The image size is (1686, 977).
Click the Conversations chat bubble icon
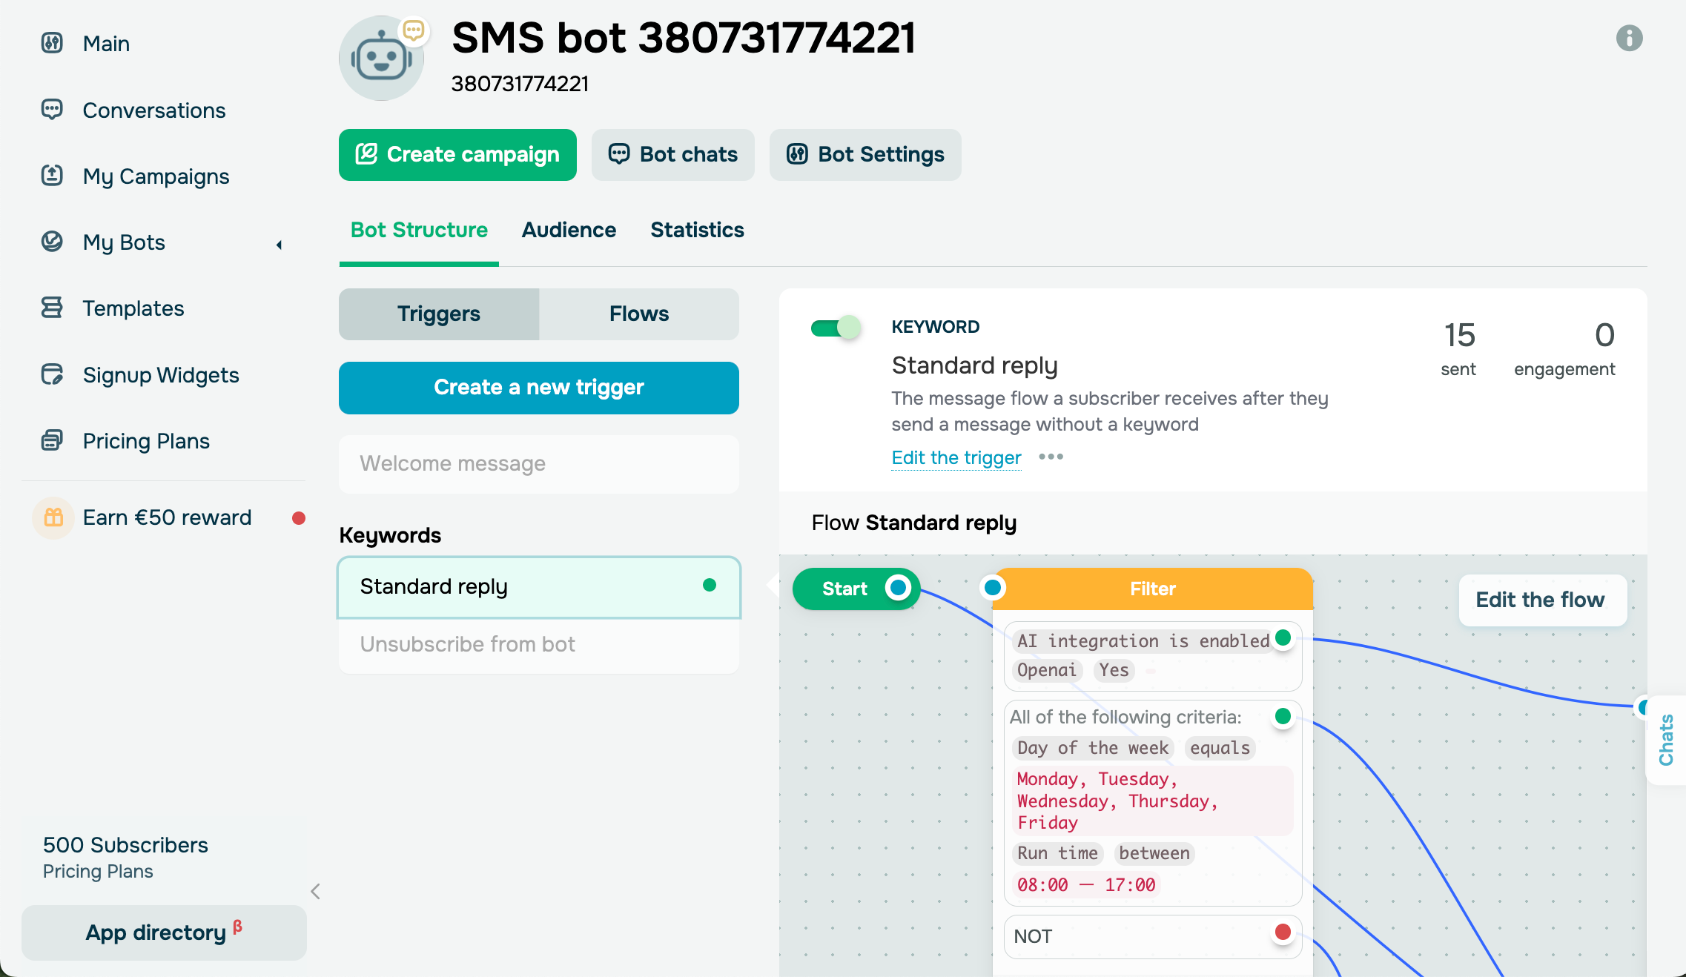pos(52,110)
